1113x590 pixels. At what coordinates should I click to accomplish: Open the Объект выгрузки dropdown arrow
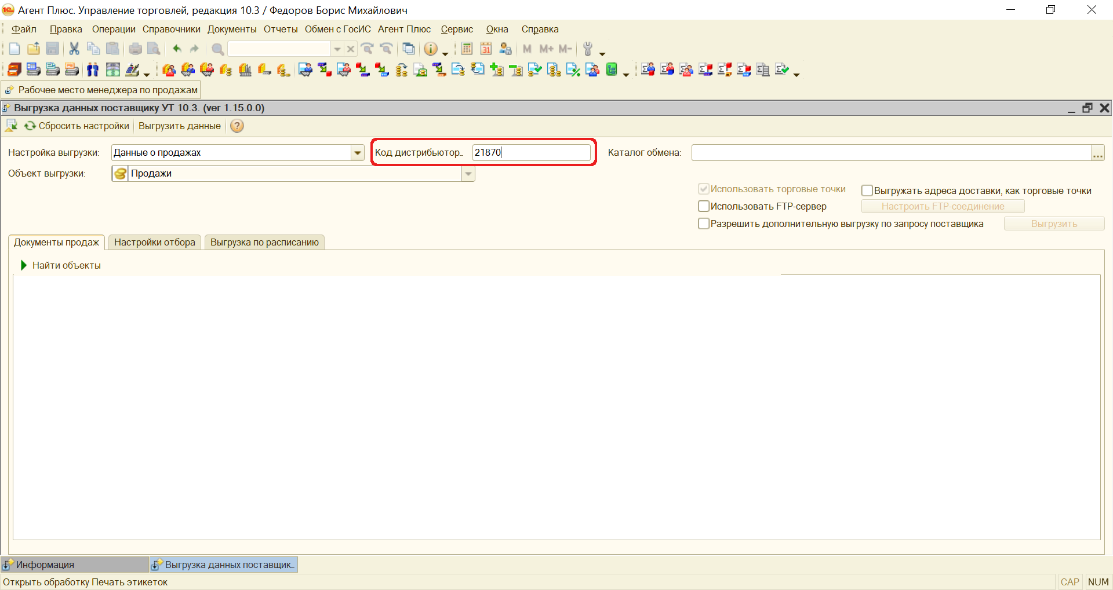pyautogui.click(x=468, y=174)
